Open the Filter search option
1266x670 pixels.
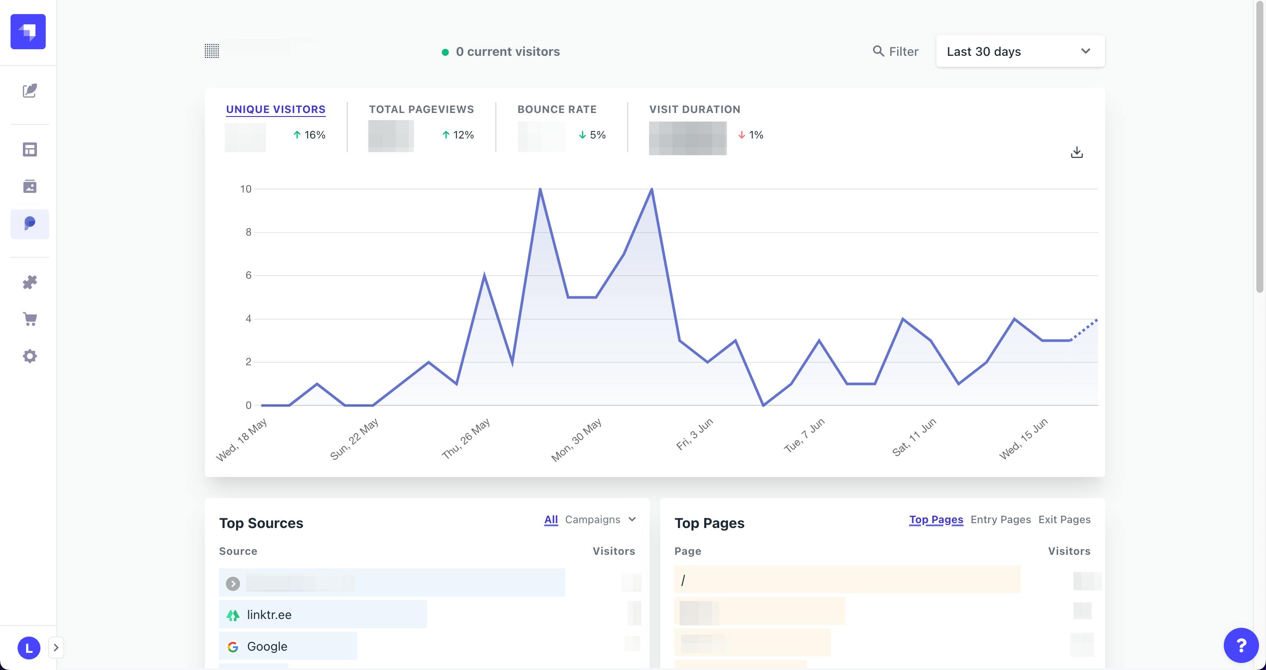[x=895, y=51]
